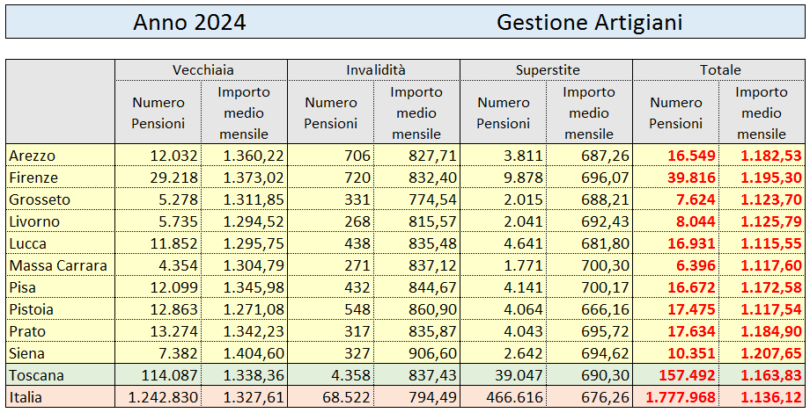Select the Totale header cell
The width and height of the screenshot is (810, 413).
point(719,70)
